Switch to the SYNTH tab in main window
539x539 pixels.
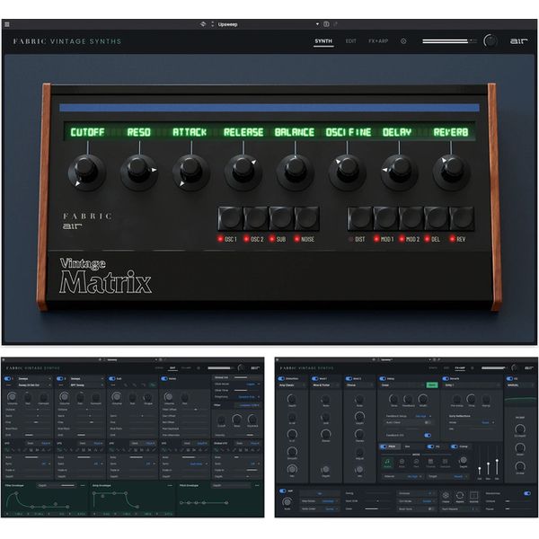click(x=323, y=41)
